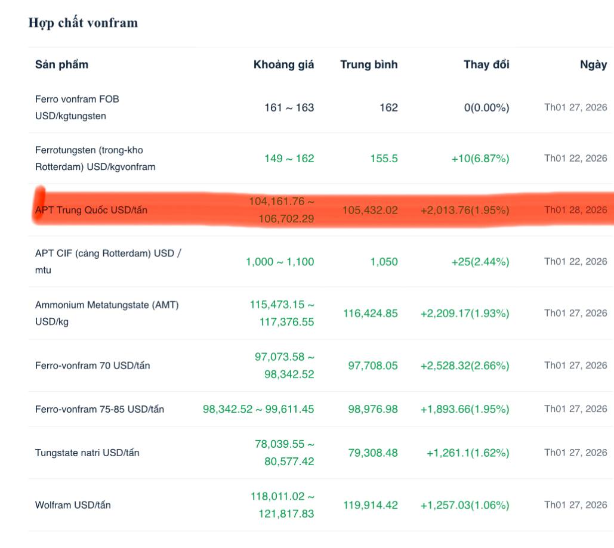The width and height of the screenshot is (614, 548).
Task: Click the "Hợp chất vonfram" section heading
Action: pos(83,23)
